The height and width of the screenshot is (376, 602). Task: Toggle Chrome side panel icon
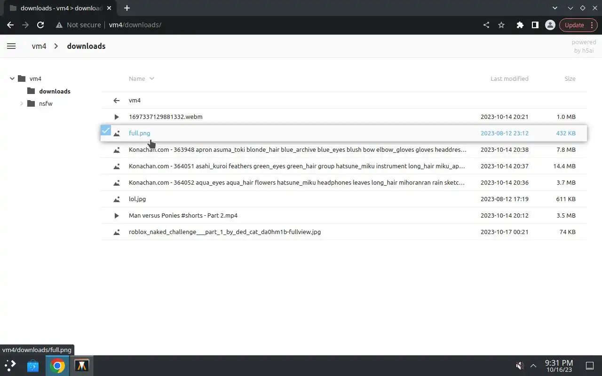click(x=535, y=25)
